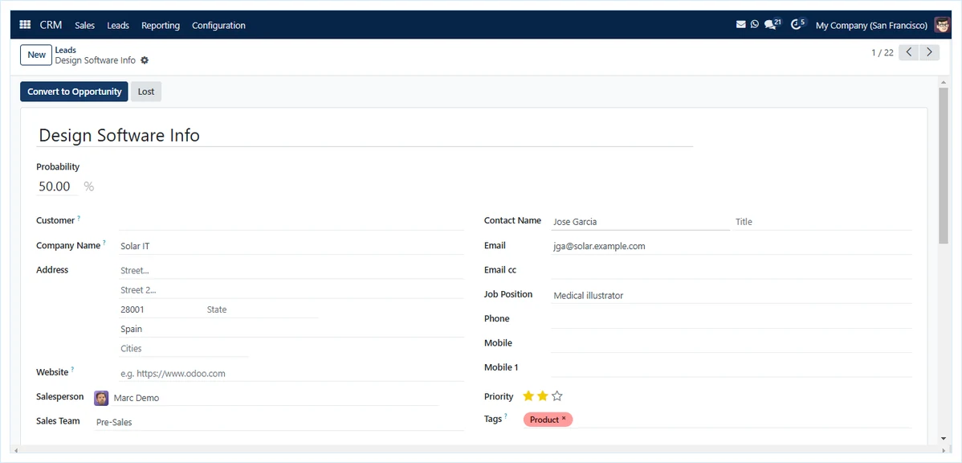Set priority to two stars
Screen dimensions: 962x463
click(542, 396)
